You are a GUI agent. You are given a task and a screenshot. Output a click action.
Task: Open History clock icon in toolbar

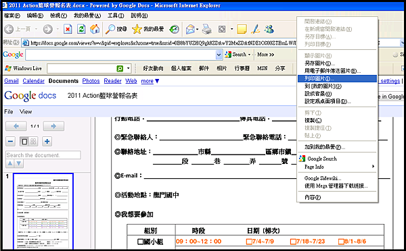pyautogui.click(x=174, y=29)
